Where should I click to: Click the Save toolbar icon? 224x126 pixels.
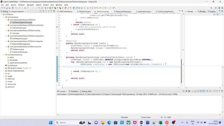(x=7, y=8)
